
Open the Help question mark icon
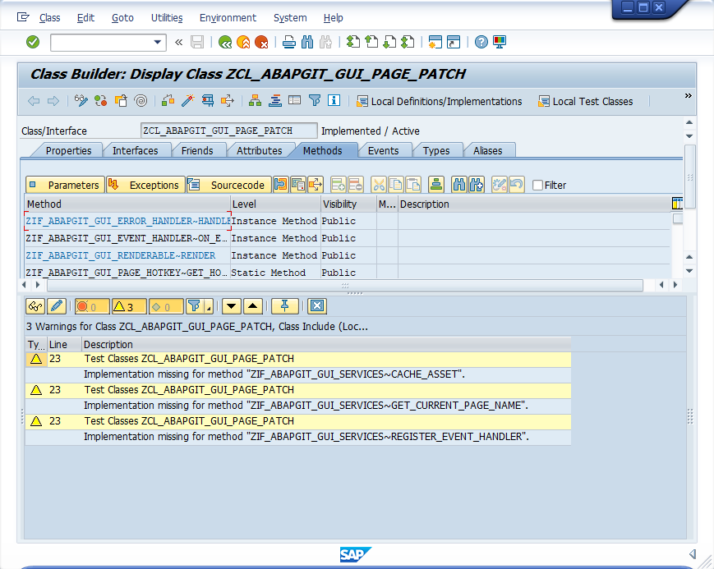(481, 43)
